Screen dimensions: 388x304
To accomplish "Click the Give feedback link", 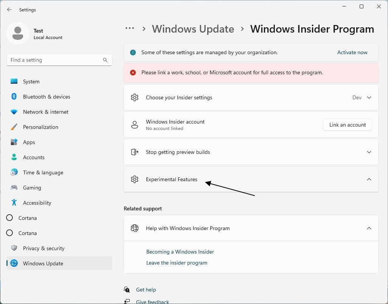I will pyautogui.click(x=152, y=301).
